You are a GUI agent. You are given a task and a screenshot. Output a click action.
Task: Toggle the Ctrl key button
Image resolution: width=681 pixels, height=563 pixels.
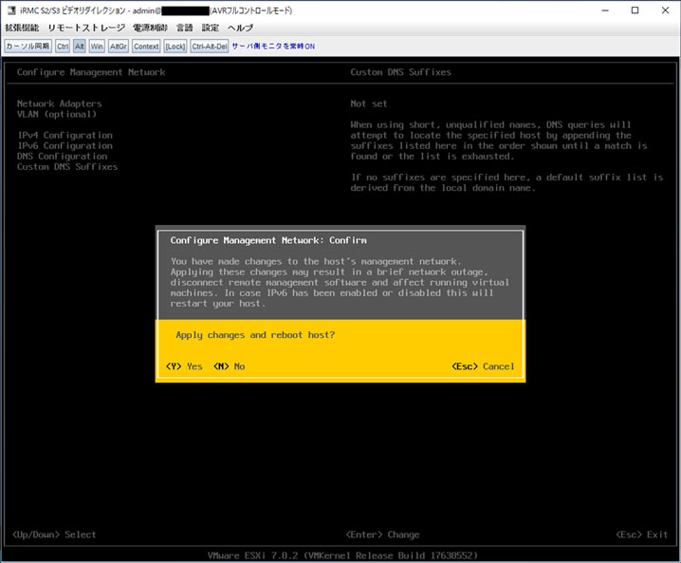(63, 47)
